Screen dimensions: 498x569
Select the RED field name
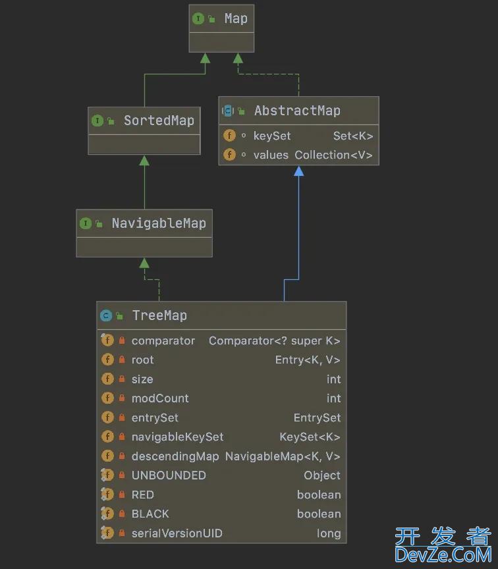coord(143,495)
